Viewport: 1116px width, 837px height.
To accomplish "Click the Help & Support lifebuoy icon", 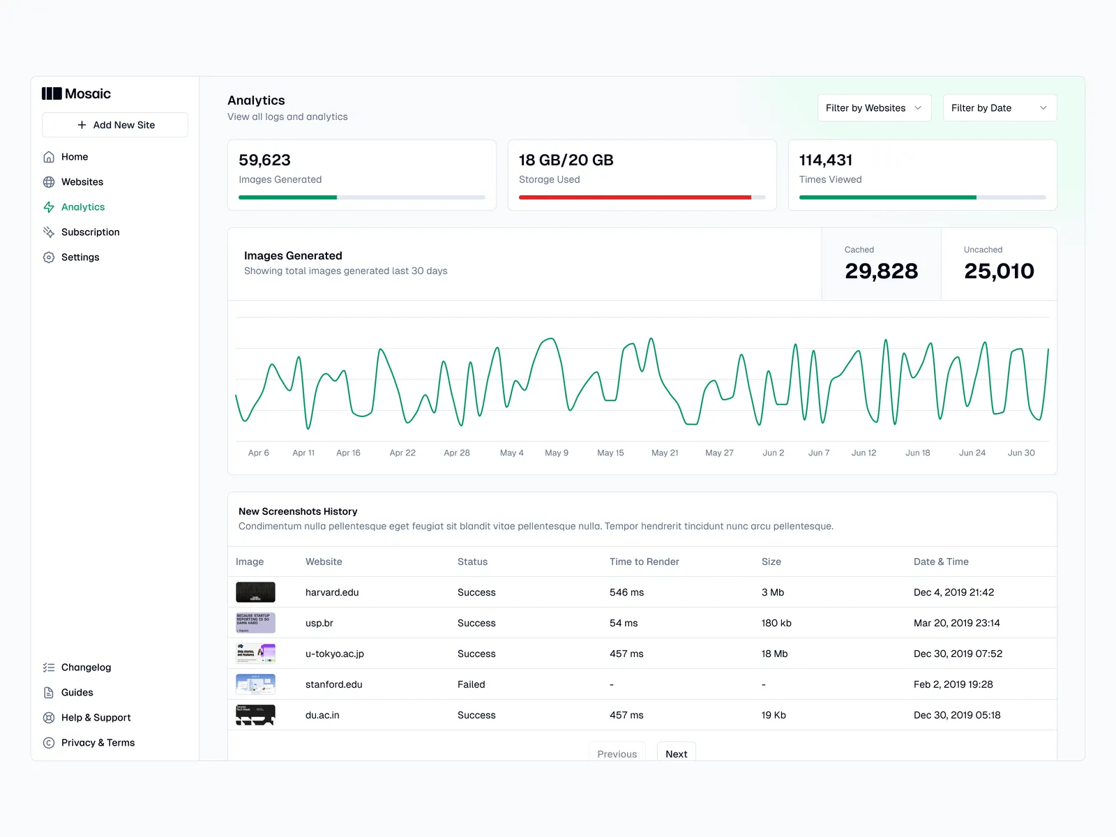I will pos(49,718).
